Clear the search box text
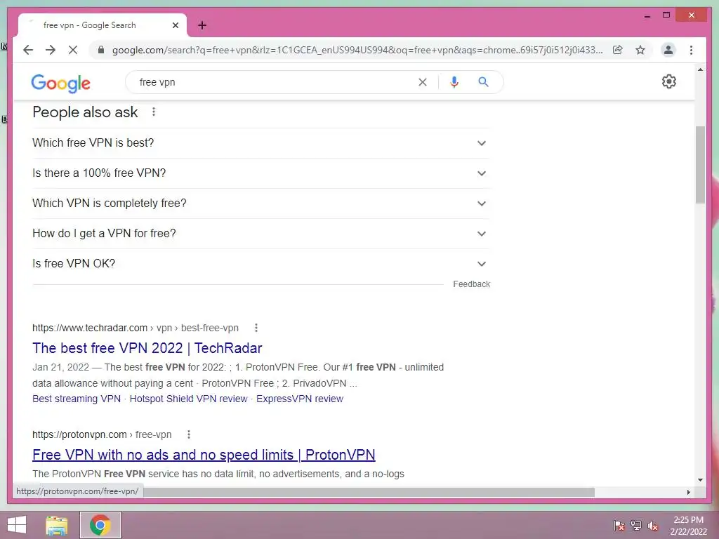Viewport: 719px width, 539px height. point(422,82)
